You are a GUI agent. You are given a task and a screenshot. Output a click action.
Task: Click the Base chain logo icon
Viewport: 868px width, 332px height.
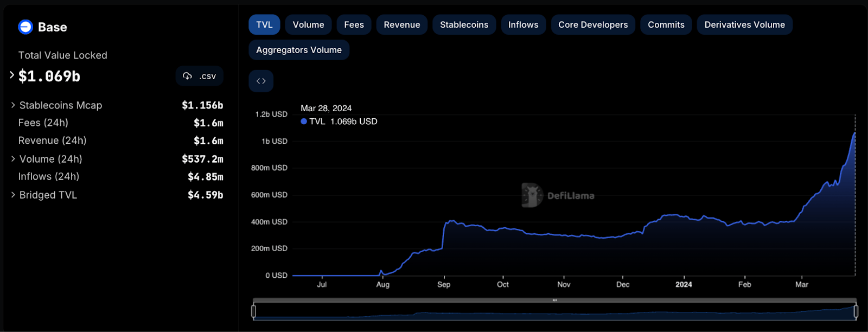(x=25, y=27)
